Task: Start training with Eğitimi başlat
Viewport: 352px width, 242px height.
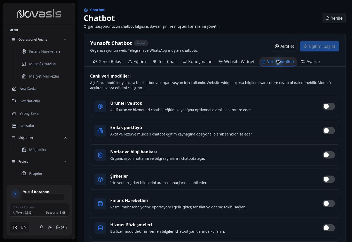Action: click(x=319, y=46)
